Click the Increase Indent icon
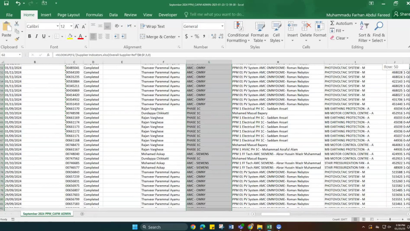 [124, 36]
